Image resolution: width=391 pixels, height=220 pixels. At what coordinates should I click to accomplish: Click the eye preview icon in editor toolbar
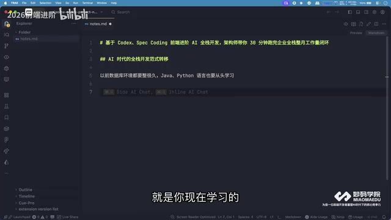(346, 24)
